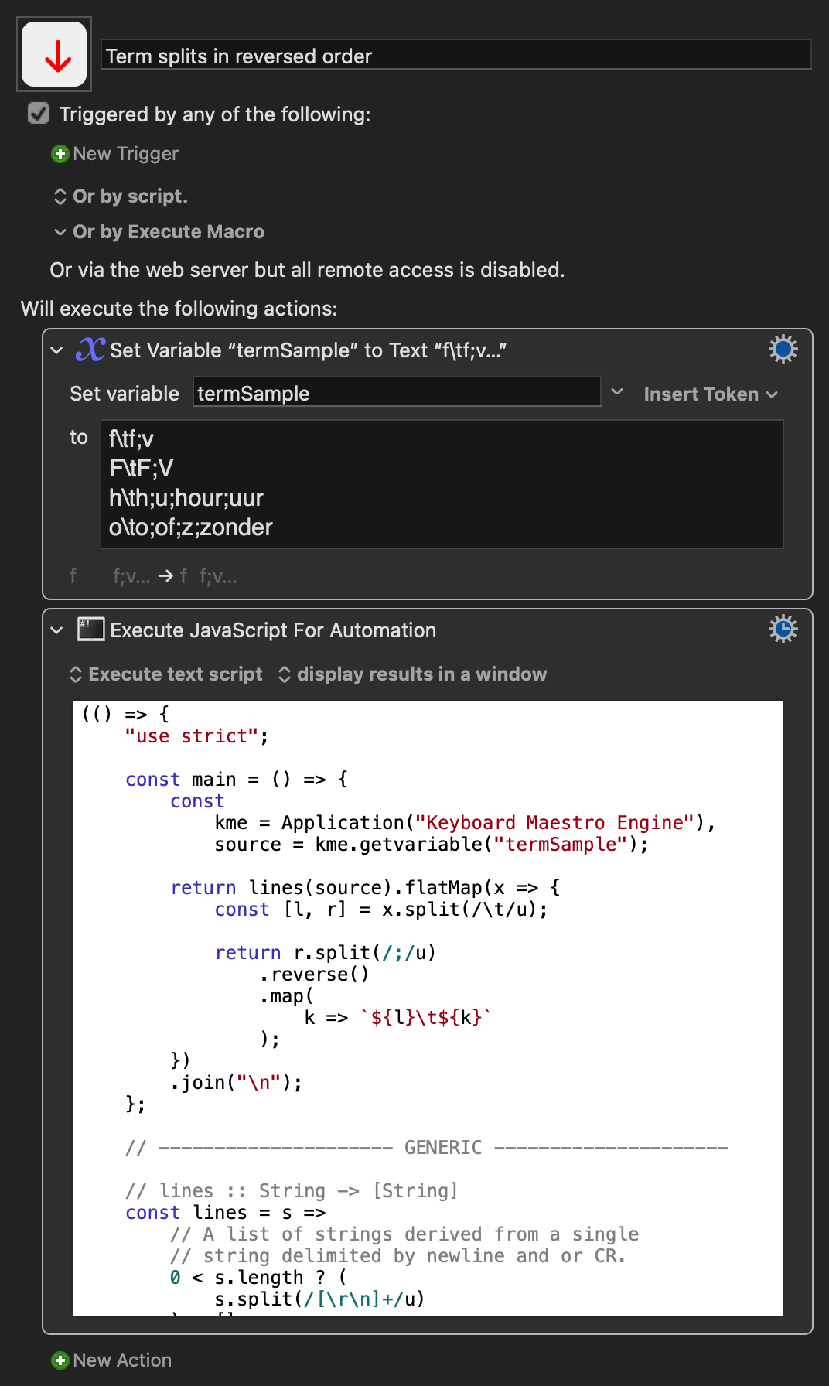Click the Set Variable action title text
This screenshot has height=1386, width=829.
click(x=309, y=350)
